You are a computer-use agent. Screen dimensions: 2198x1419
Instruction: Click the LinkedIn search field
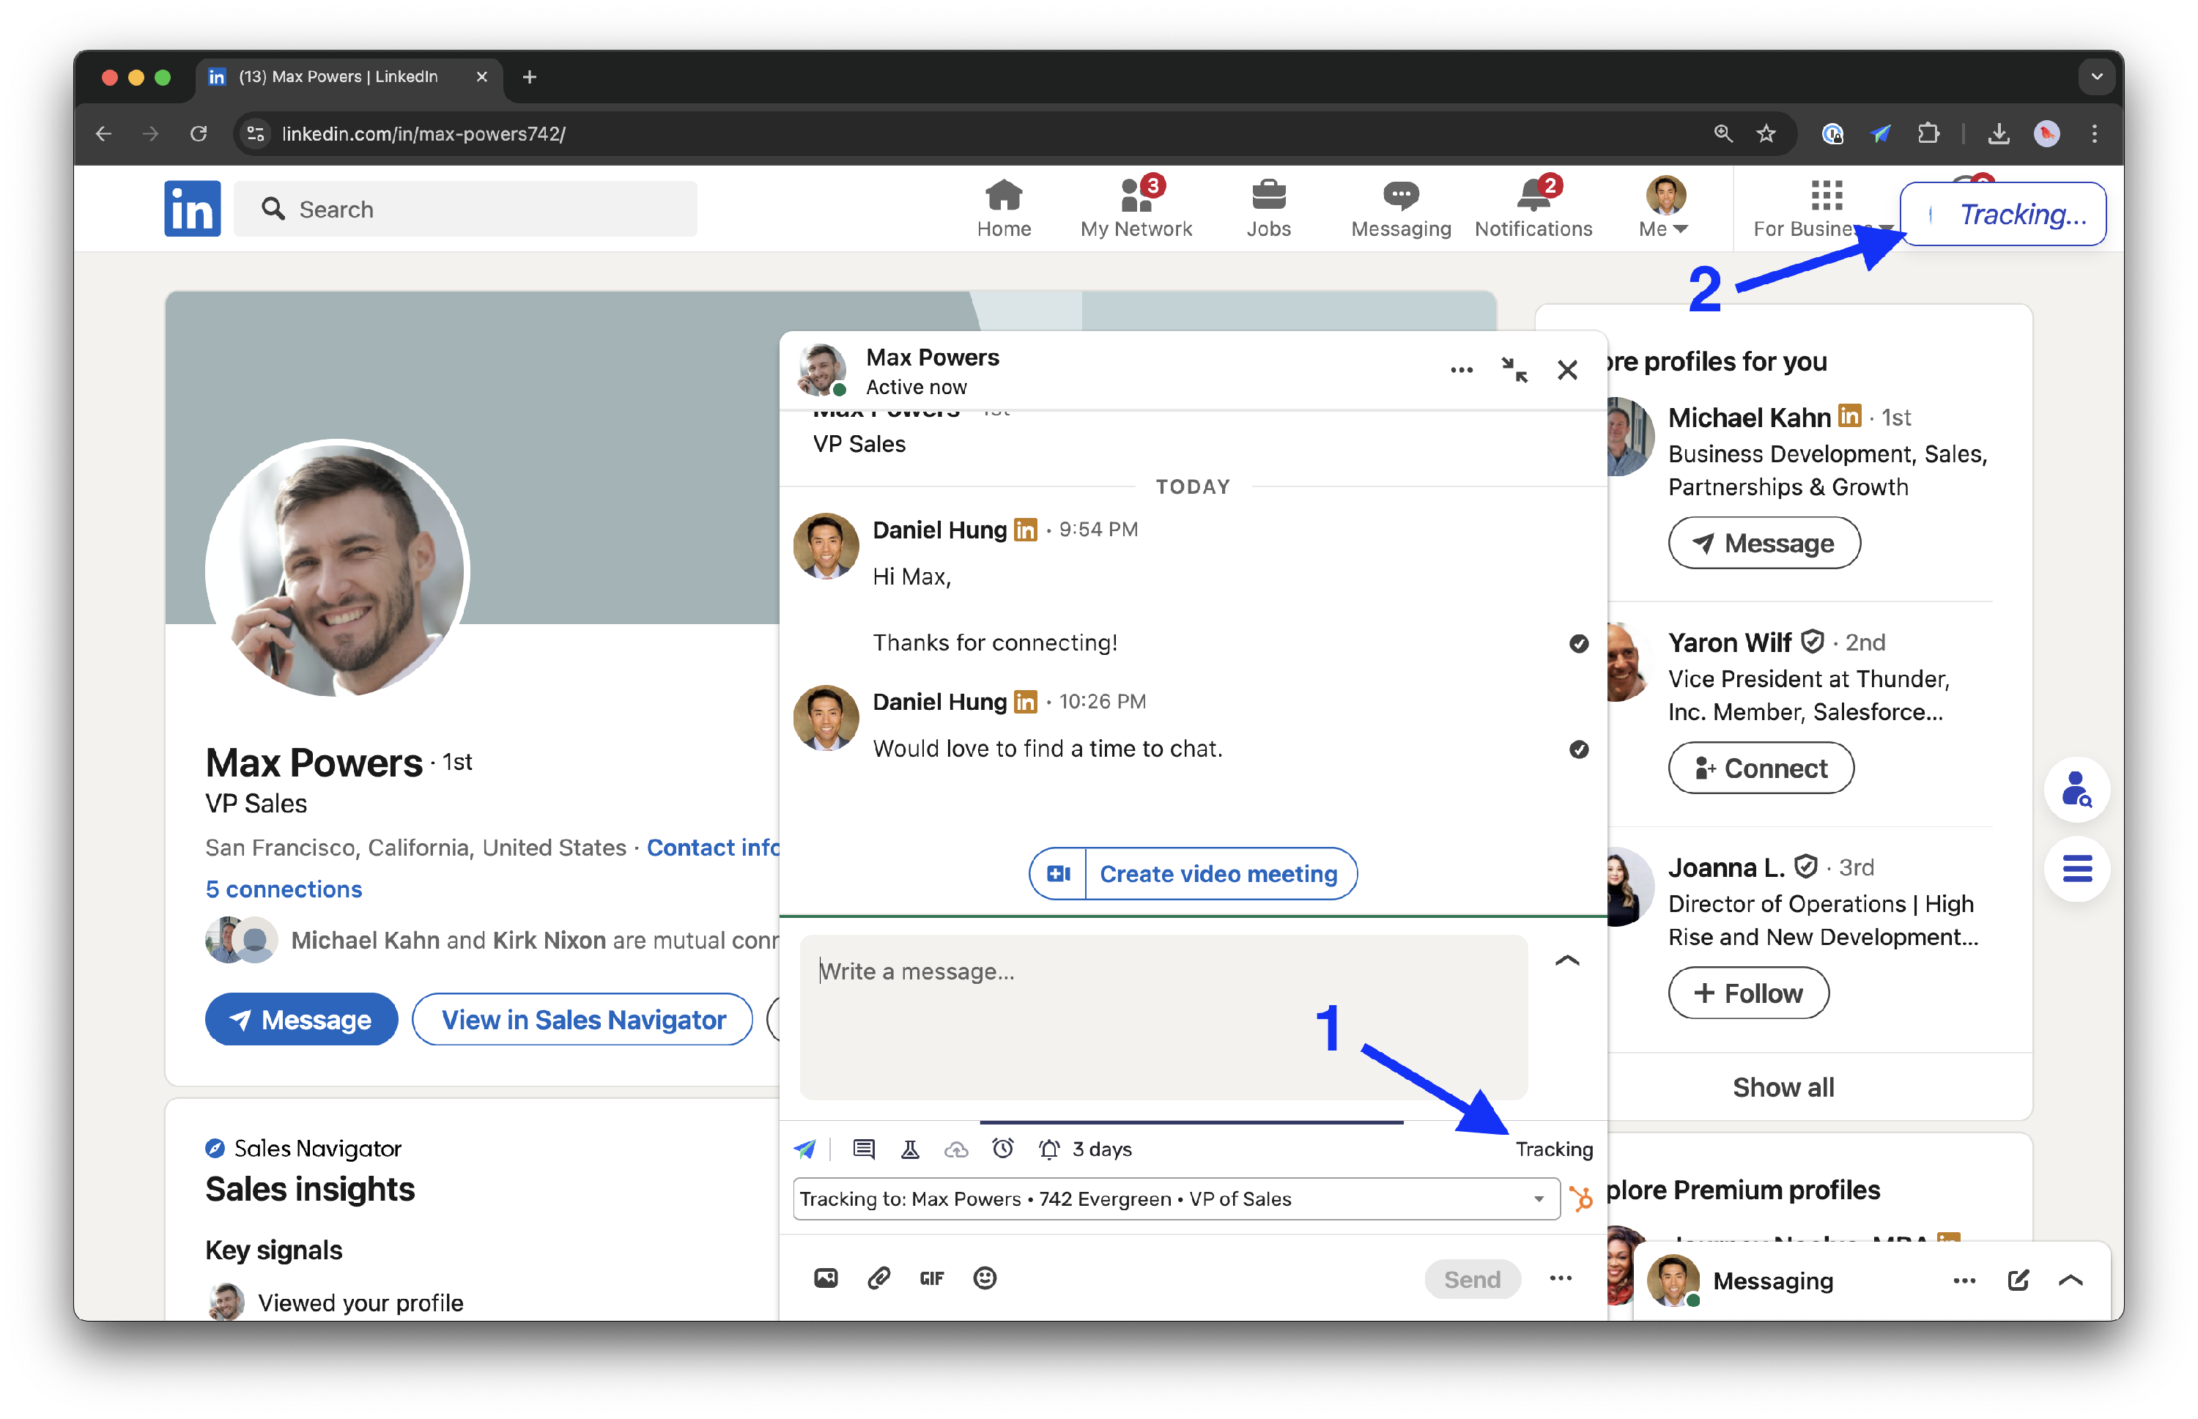pos(465,210)
